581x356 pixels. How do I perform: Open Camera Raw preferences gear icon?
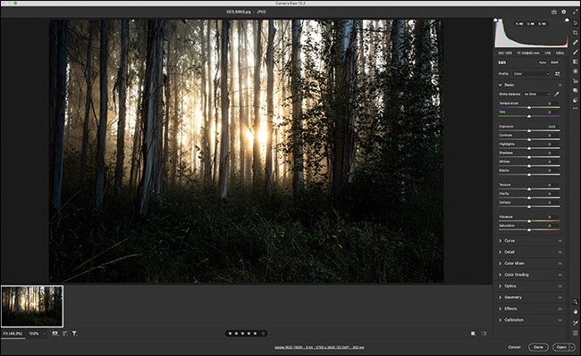[564, 12]
